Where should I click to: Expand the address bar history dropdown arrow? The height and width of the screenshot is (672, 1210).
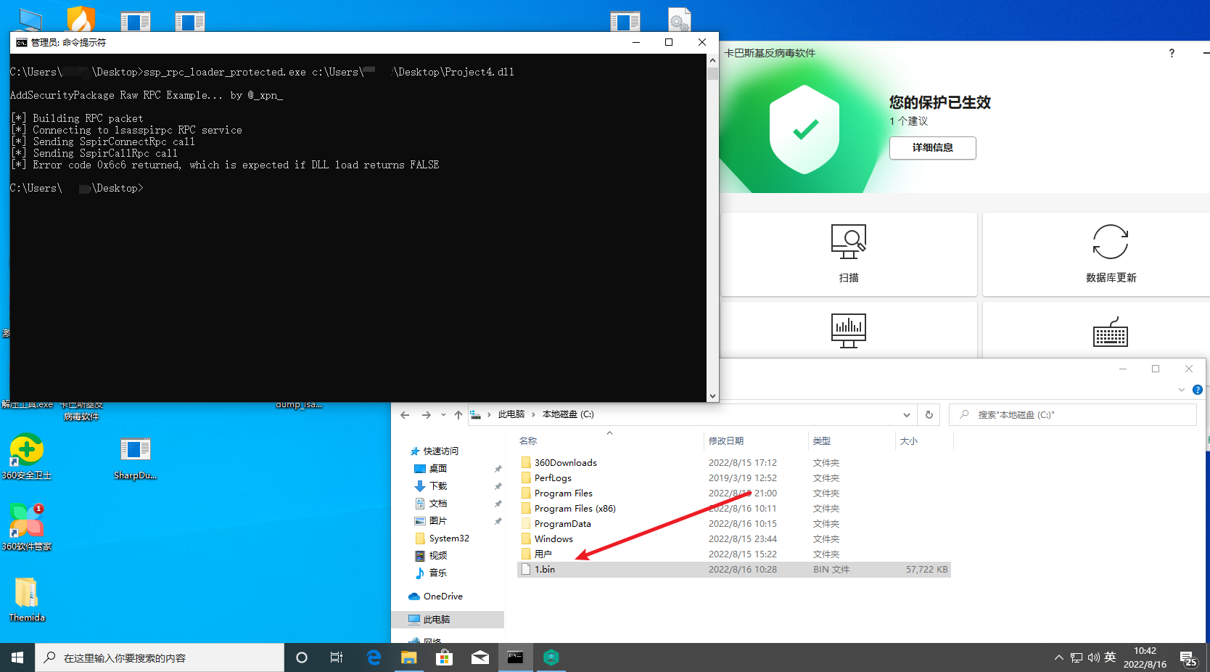tap(906, 414)
